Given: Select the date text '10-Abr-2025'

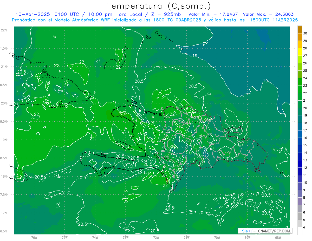Looking at the screenshot, I should click(x=33, y=14).
